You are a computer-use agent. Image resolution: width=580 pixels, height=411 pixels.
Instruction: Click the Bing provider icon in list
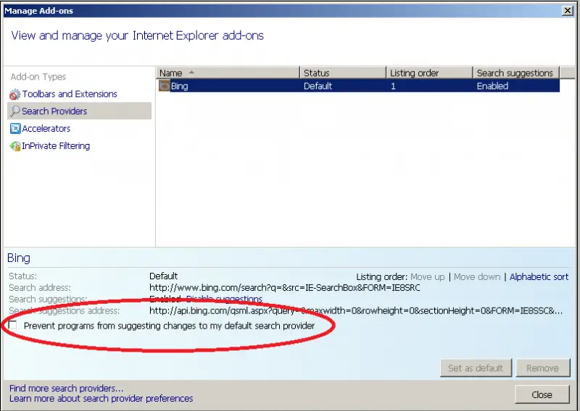[165, 86]
